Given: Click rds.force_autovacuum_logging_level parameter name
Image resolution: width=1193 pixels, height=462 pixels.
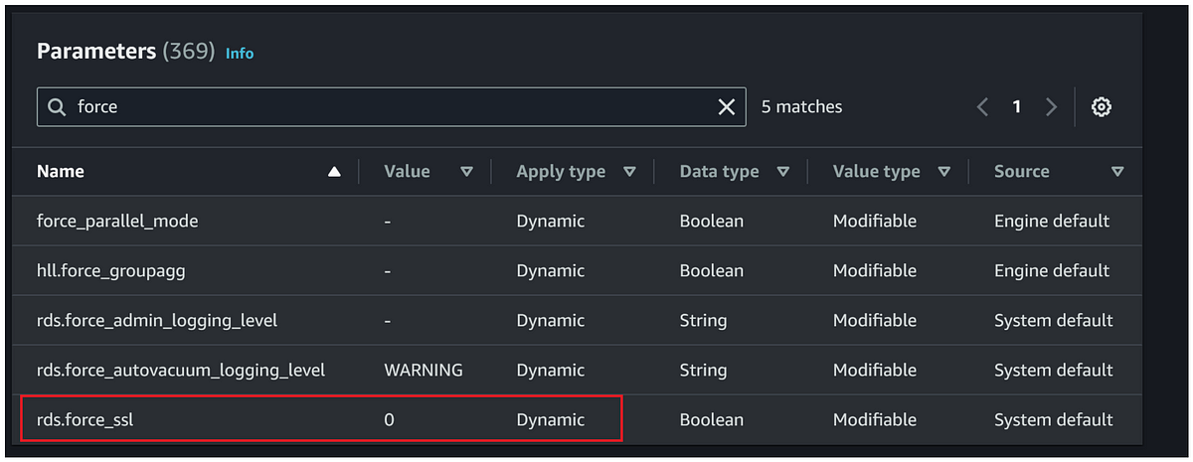Looking at the screenshot, I should tap(181, 370).
